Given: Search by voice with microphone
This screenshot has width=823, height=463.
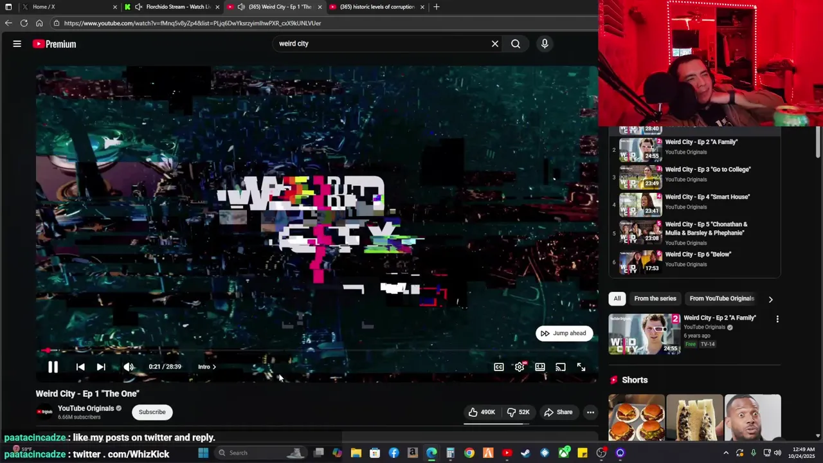Looking at the screenshot, I should pos(545,44).
